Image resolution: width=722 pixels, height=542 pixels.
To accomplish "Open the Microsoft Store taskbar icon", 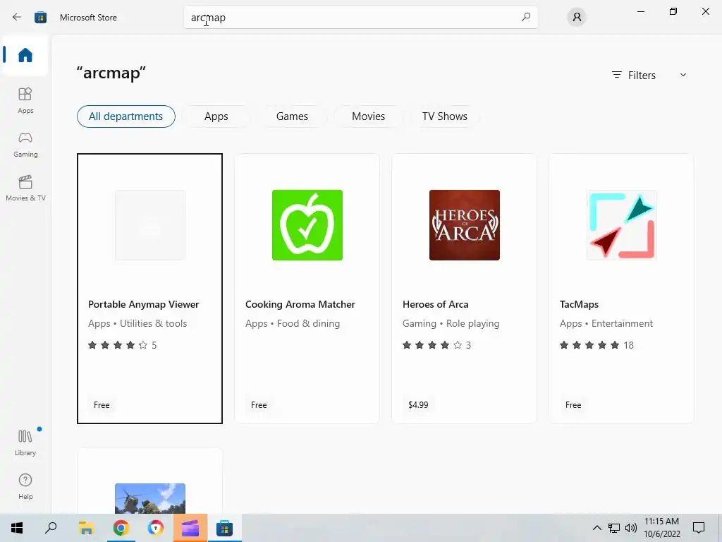I will pyautogui.click(x=224, y=528).
